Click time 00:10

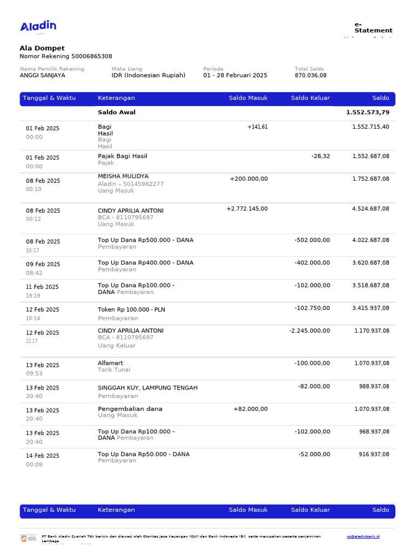click(34, 189)
